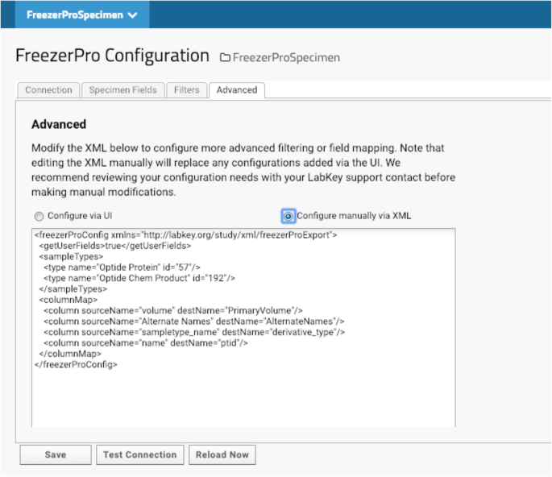
Task: Switch to the Connection tab
Action: 48,90
